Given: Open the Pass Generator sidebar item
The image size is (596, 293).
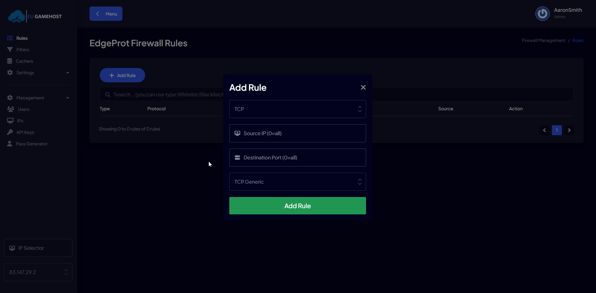Looking at the screenshot, I should click(32, 144).
